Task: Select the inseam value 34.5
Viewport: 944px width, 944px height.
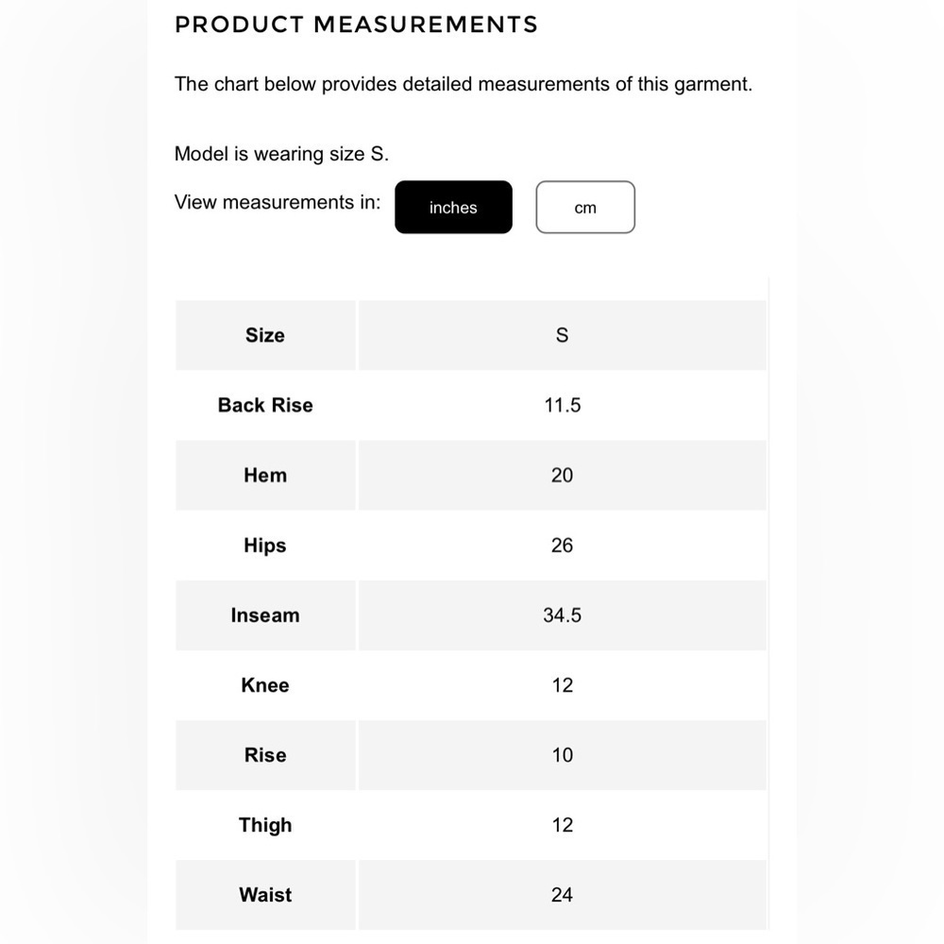Action: click(563, 615)
